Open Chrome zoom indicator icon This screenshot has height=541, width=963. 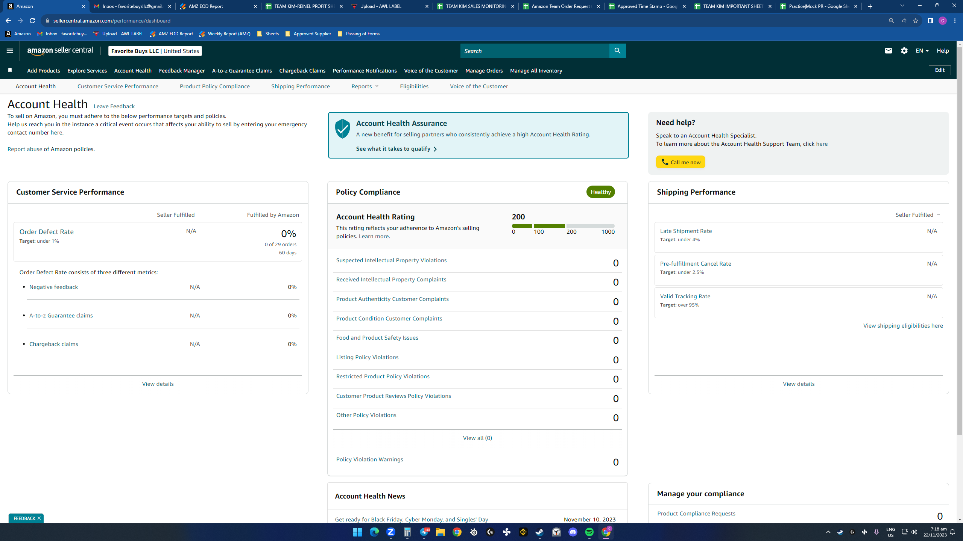(891, 21)
